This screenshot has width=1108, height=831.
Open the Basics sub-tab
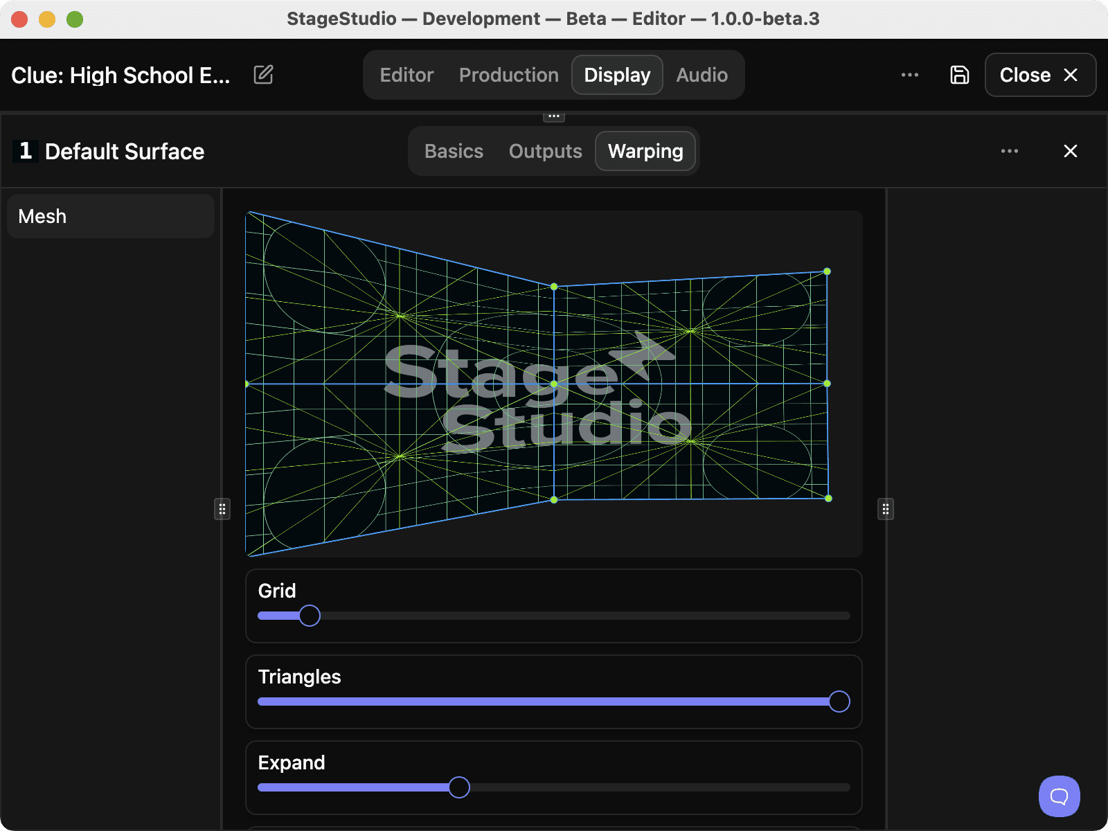click(454, 151)
